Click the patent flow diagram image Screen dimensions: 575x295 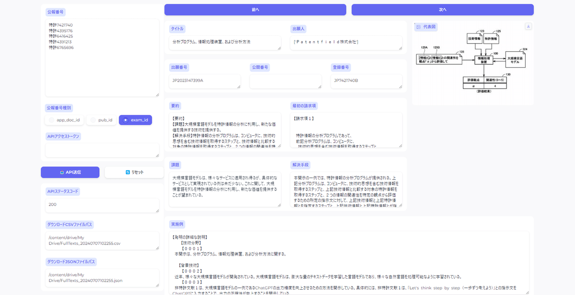tap(472, 63)
